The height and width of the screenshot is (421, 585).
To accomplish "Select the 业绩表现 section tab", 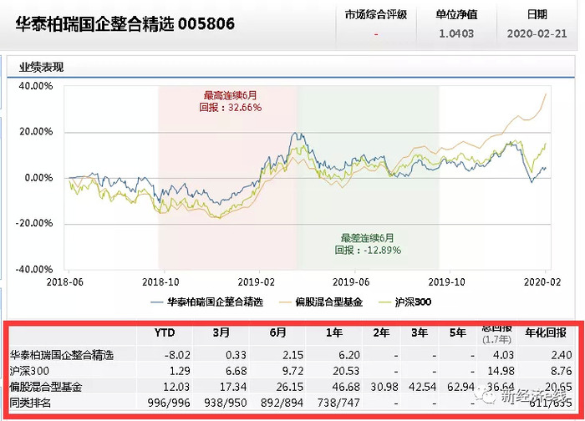I will (x=42, y=68).
